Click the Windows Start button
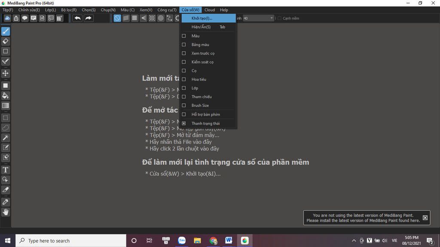The height and width of the screenshot is (247, 440). 8,241
